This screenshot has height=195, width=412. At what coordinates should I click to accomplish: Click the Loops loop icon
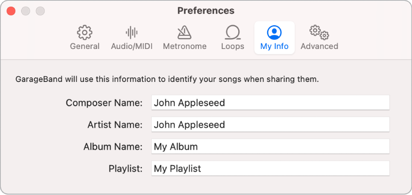(x=232, y=32)
